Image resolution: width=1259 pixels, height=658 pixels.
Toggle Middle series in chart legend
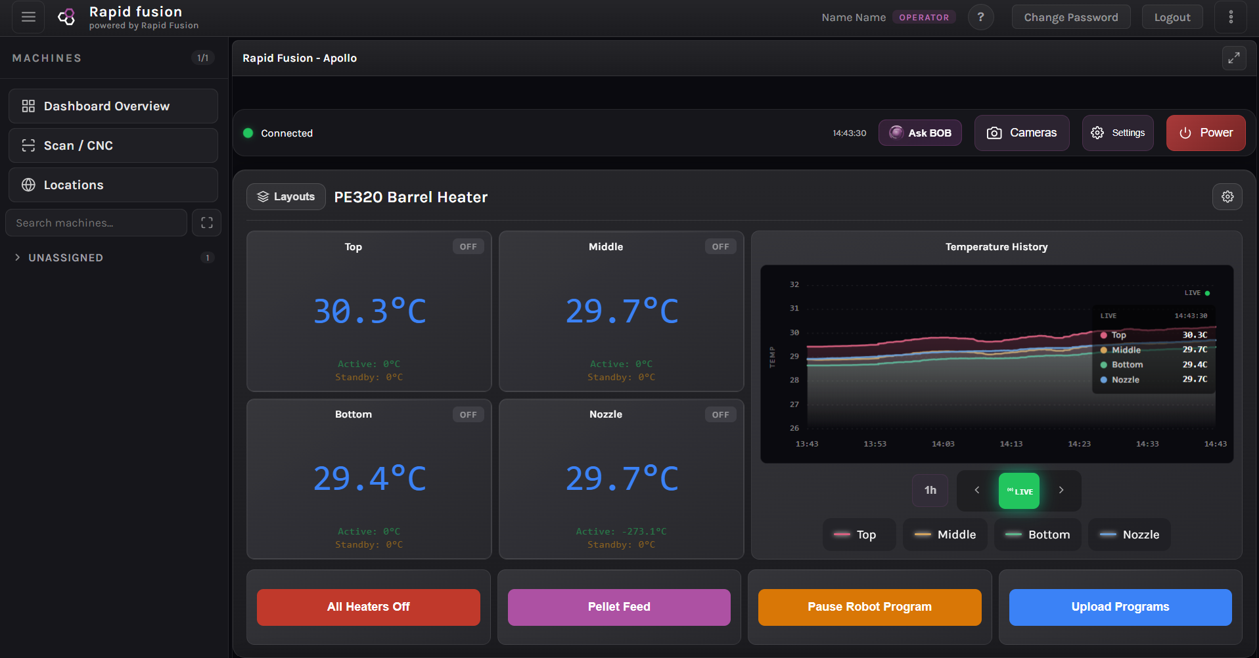(945, 535)
